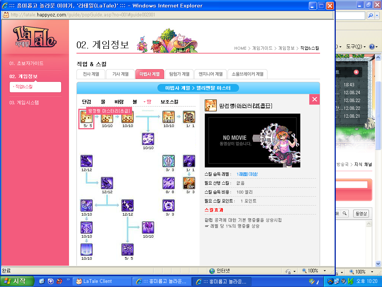The image size is (382, 287).
Task: Select the MAX mastery skill icon
Action: tap(169, 117)
